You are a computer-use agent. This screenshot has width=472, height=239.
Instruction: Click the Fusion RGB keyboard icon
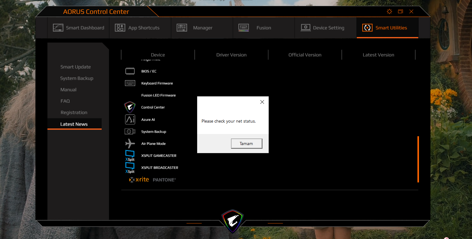(244, 28)
